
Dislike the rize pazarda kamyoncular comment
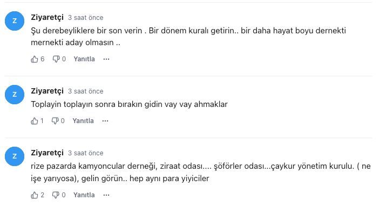coord(56,195)
